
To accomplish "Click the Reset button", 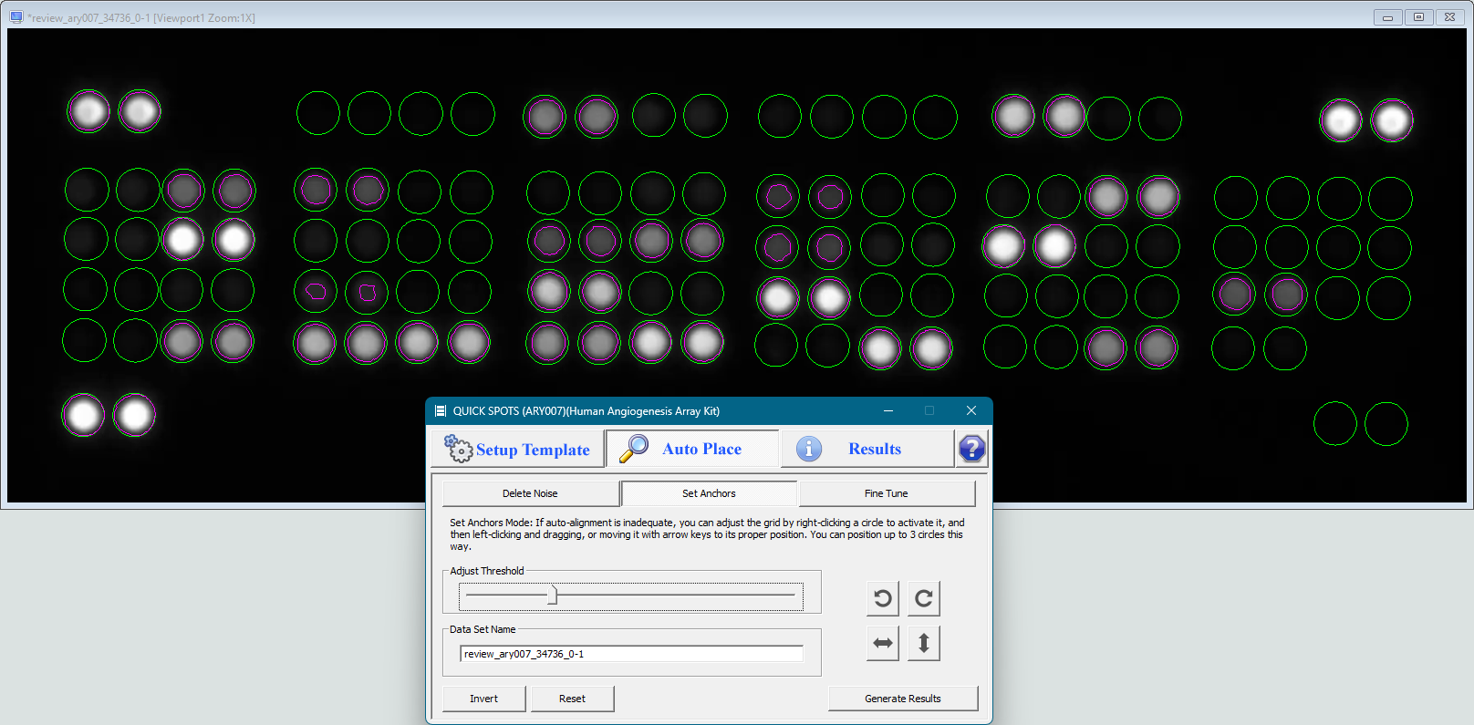I will click(572, 699).
